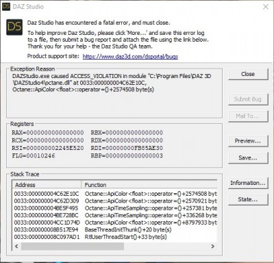Click the large Daz Studio logo icon
The height and width of the screenshot is (263, 274).
(x=14, y=27)
